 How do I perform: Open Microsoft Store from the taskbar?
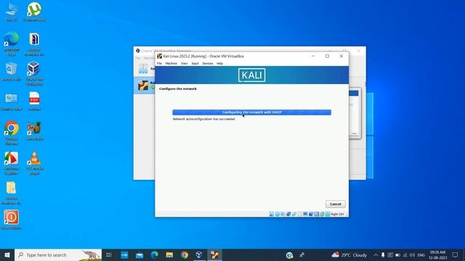124,254
